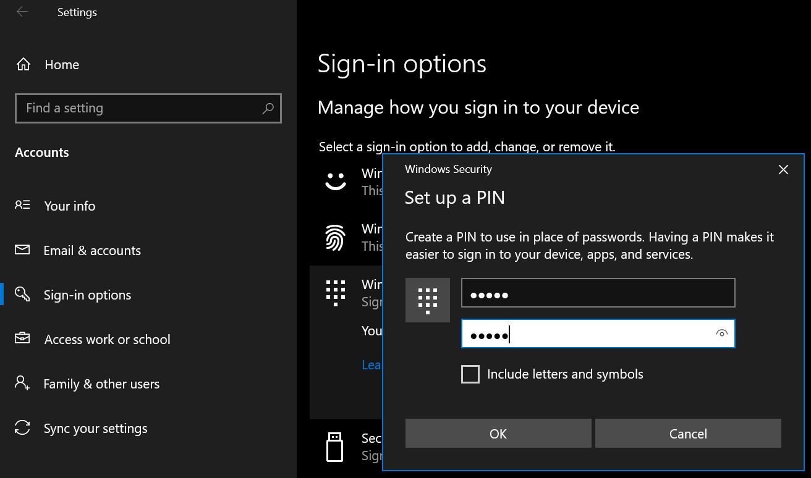
Task: Click the Your info person icon
Action: click(x=22, y=206)
